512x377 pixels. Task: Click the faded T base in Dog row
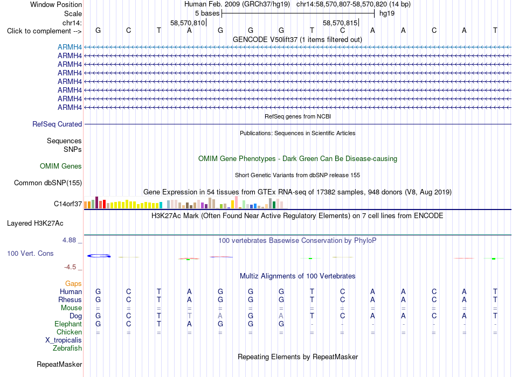click(189, 316)
